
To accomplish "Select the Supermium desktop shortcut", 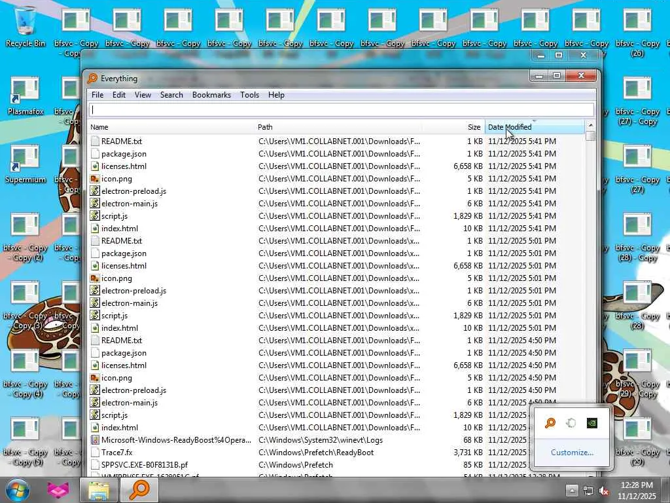I will (x=26, y=164).
